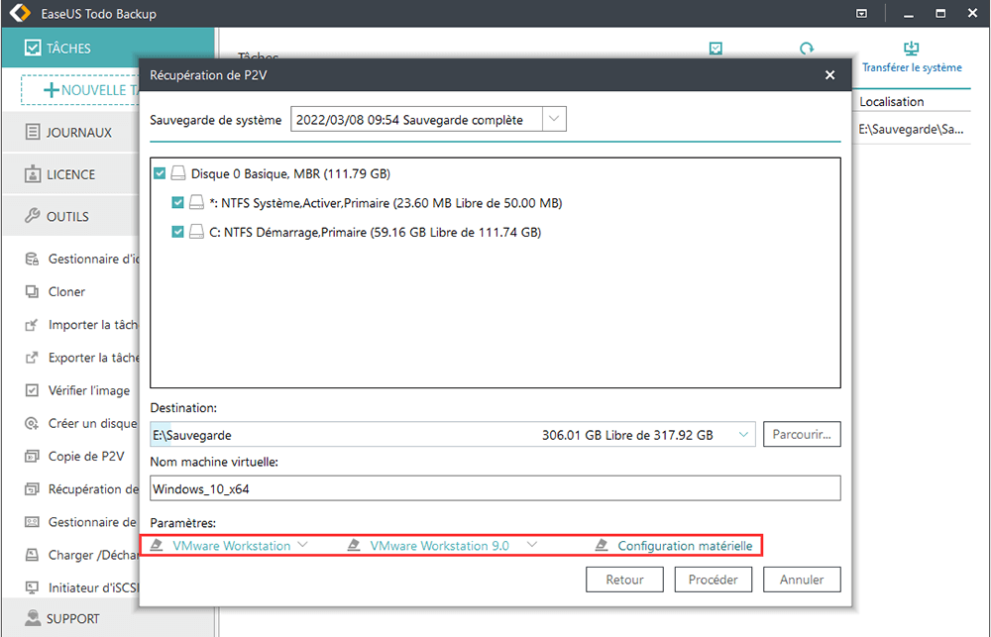
Task: Click the Cloner icon
Action: click(x=32, y=292)
